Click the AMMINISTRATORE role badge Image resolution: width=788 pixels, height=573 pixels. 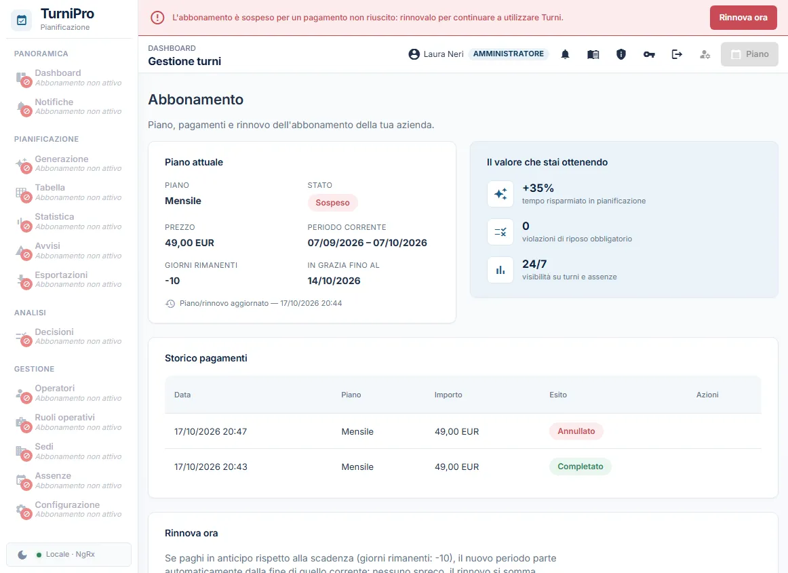click(508, 54)
